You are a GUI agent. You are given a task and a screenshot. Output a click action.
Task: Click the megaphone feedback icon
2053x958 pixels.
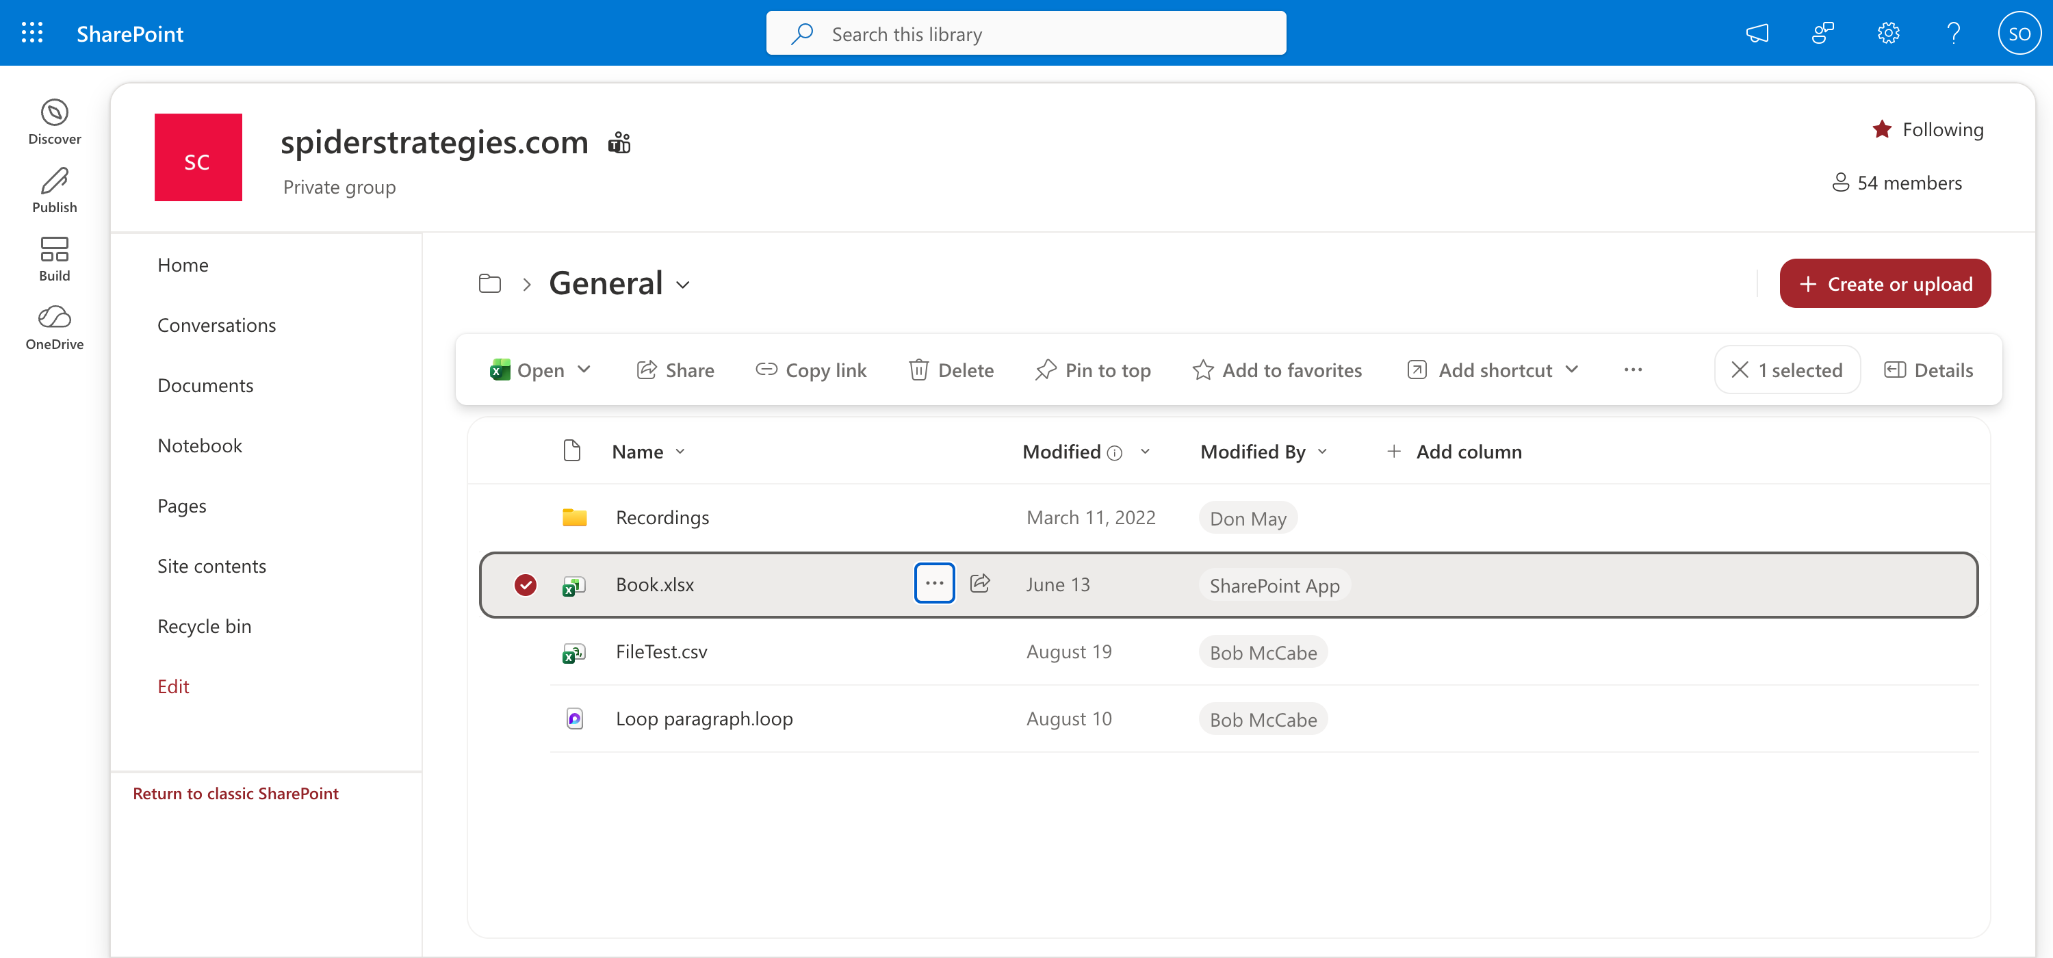(1757, 33)
